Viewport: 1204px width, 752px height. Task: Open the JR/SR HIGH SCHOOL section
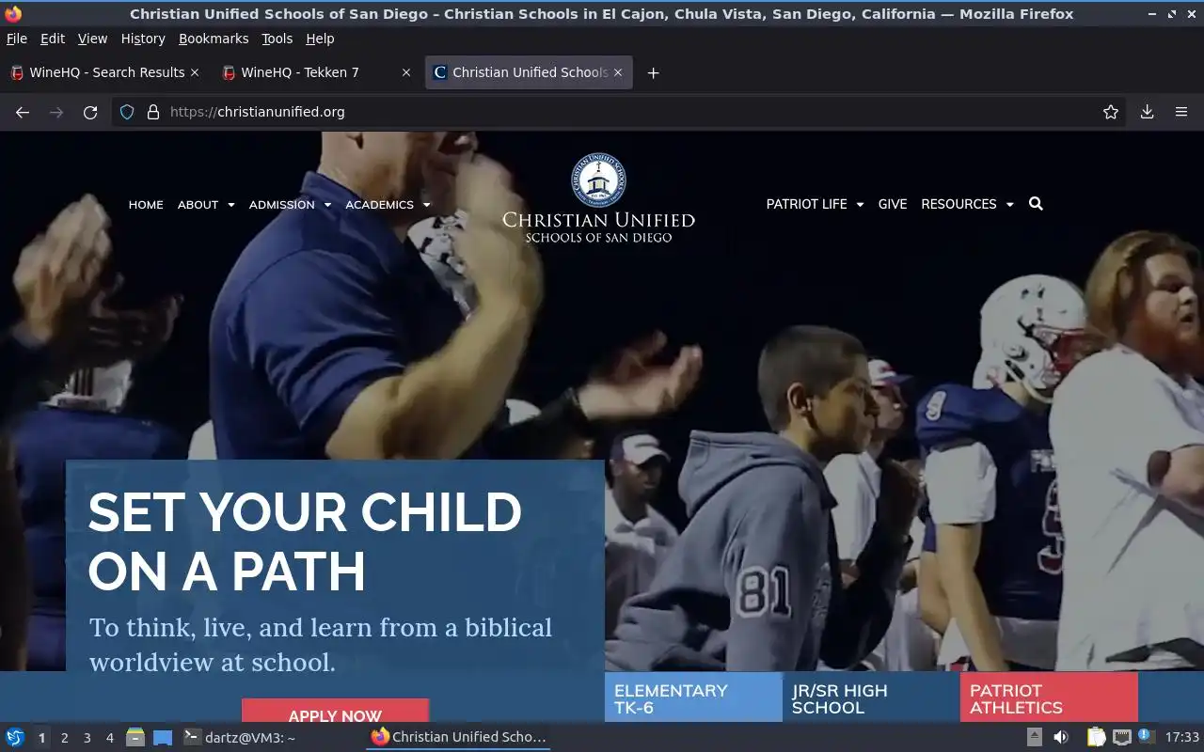coord(871,697)
